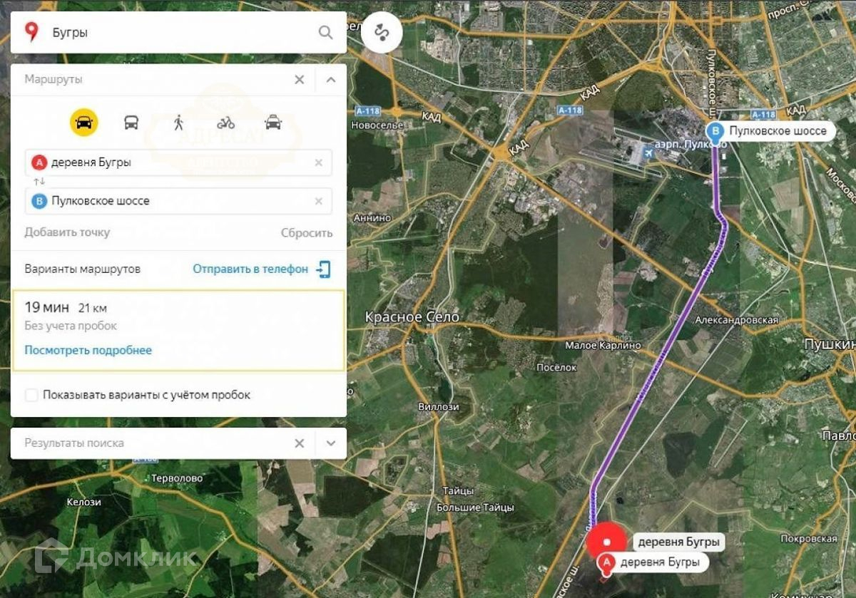
Task: Click the Посёлок map label
Action: [x=556, y=368]
